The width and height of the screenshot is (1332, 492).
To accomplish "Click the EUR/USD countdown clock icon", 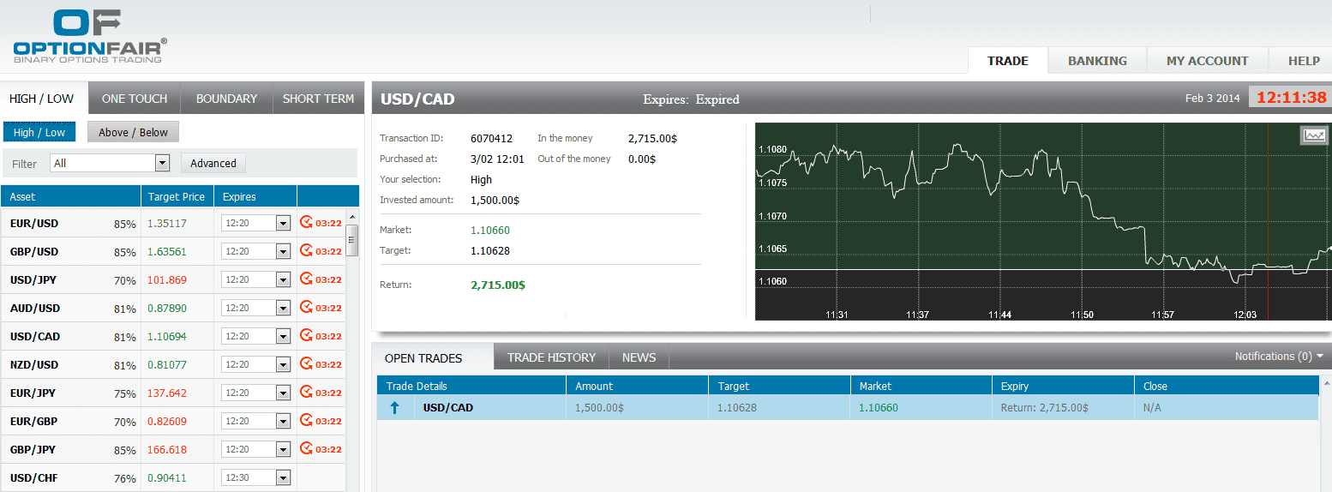I will click(x=306, y=223).
